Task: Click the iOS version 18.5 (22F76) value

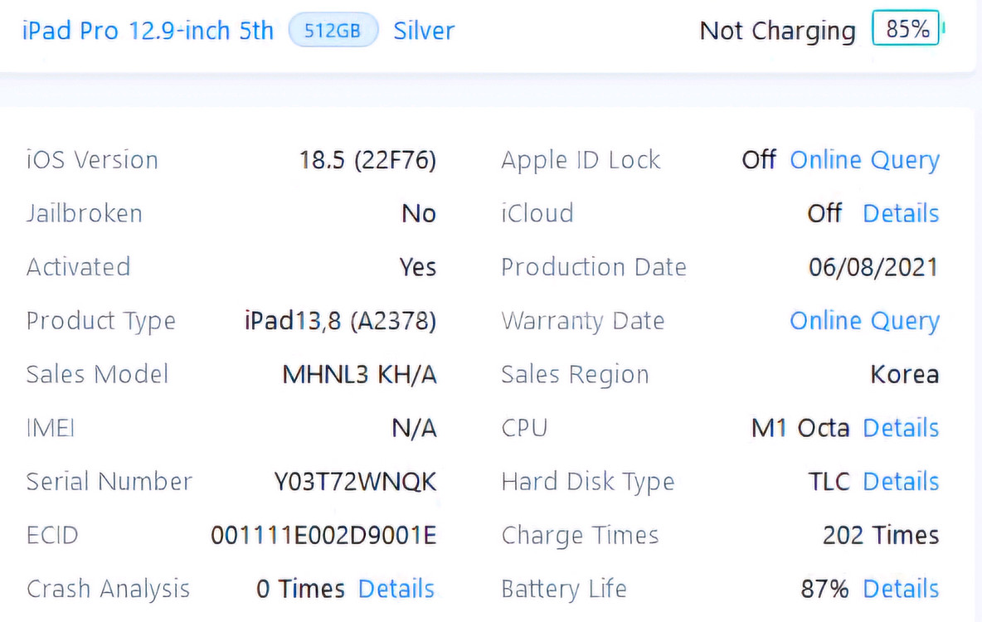Action: (x=367, y=160)
